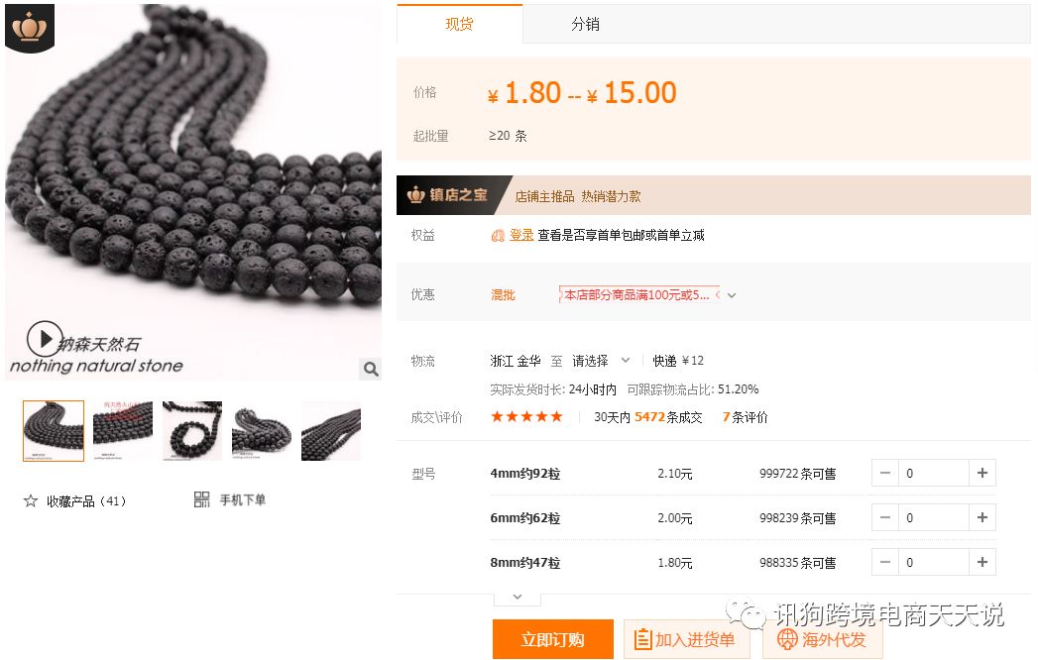Play the product video on main image
Viewport: 1038px width, 660px height.
tap(45, 339)
